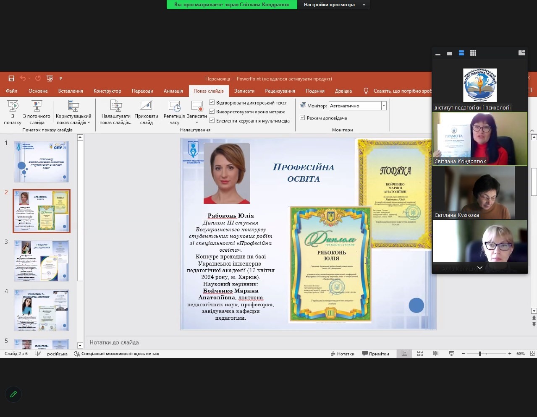Start slideshow from beginning icon

[13, 106]
